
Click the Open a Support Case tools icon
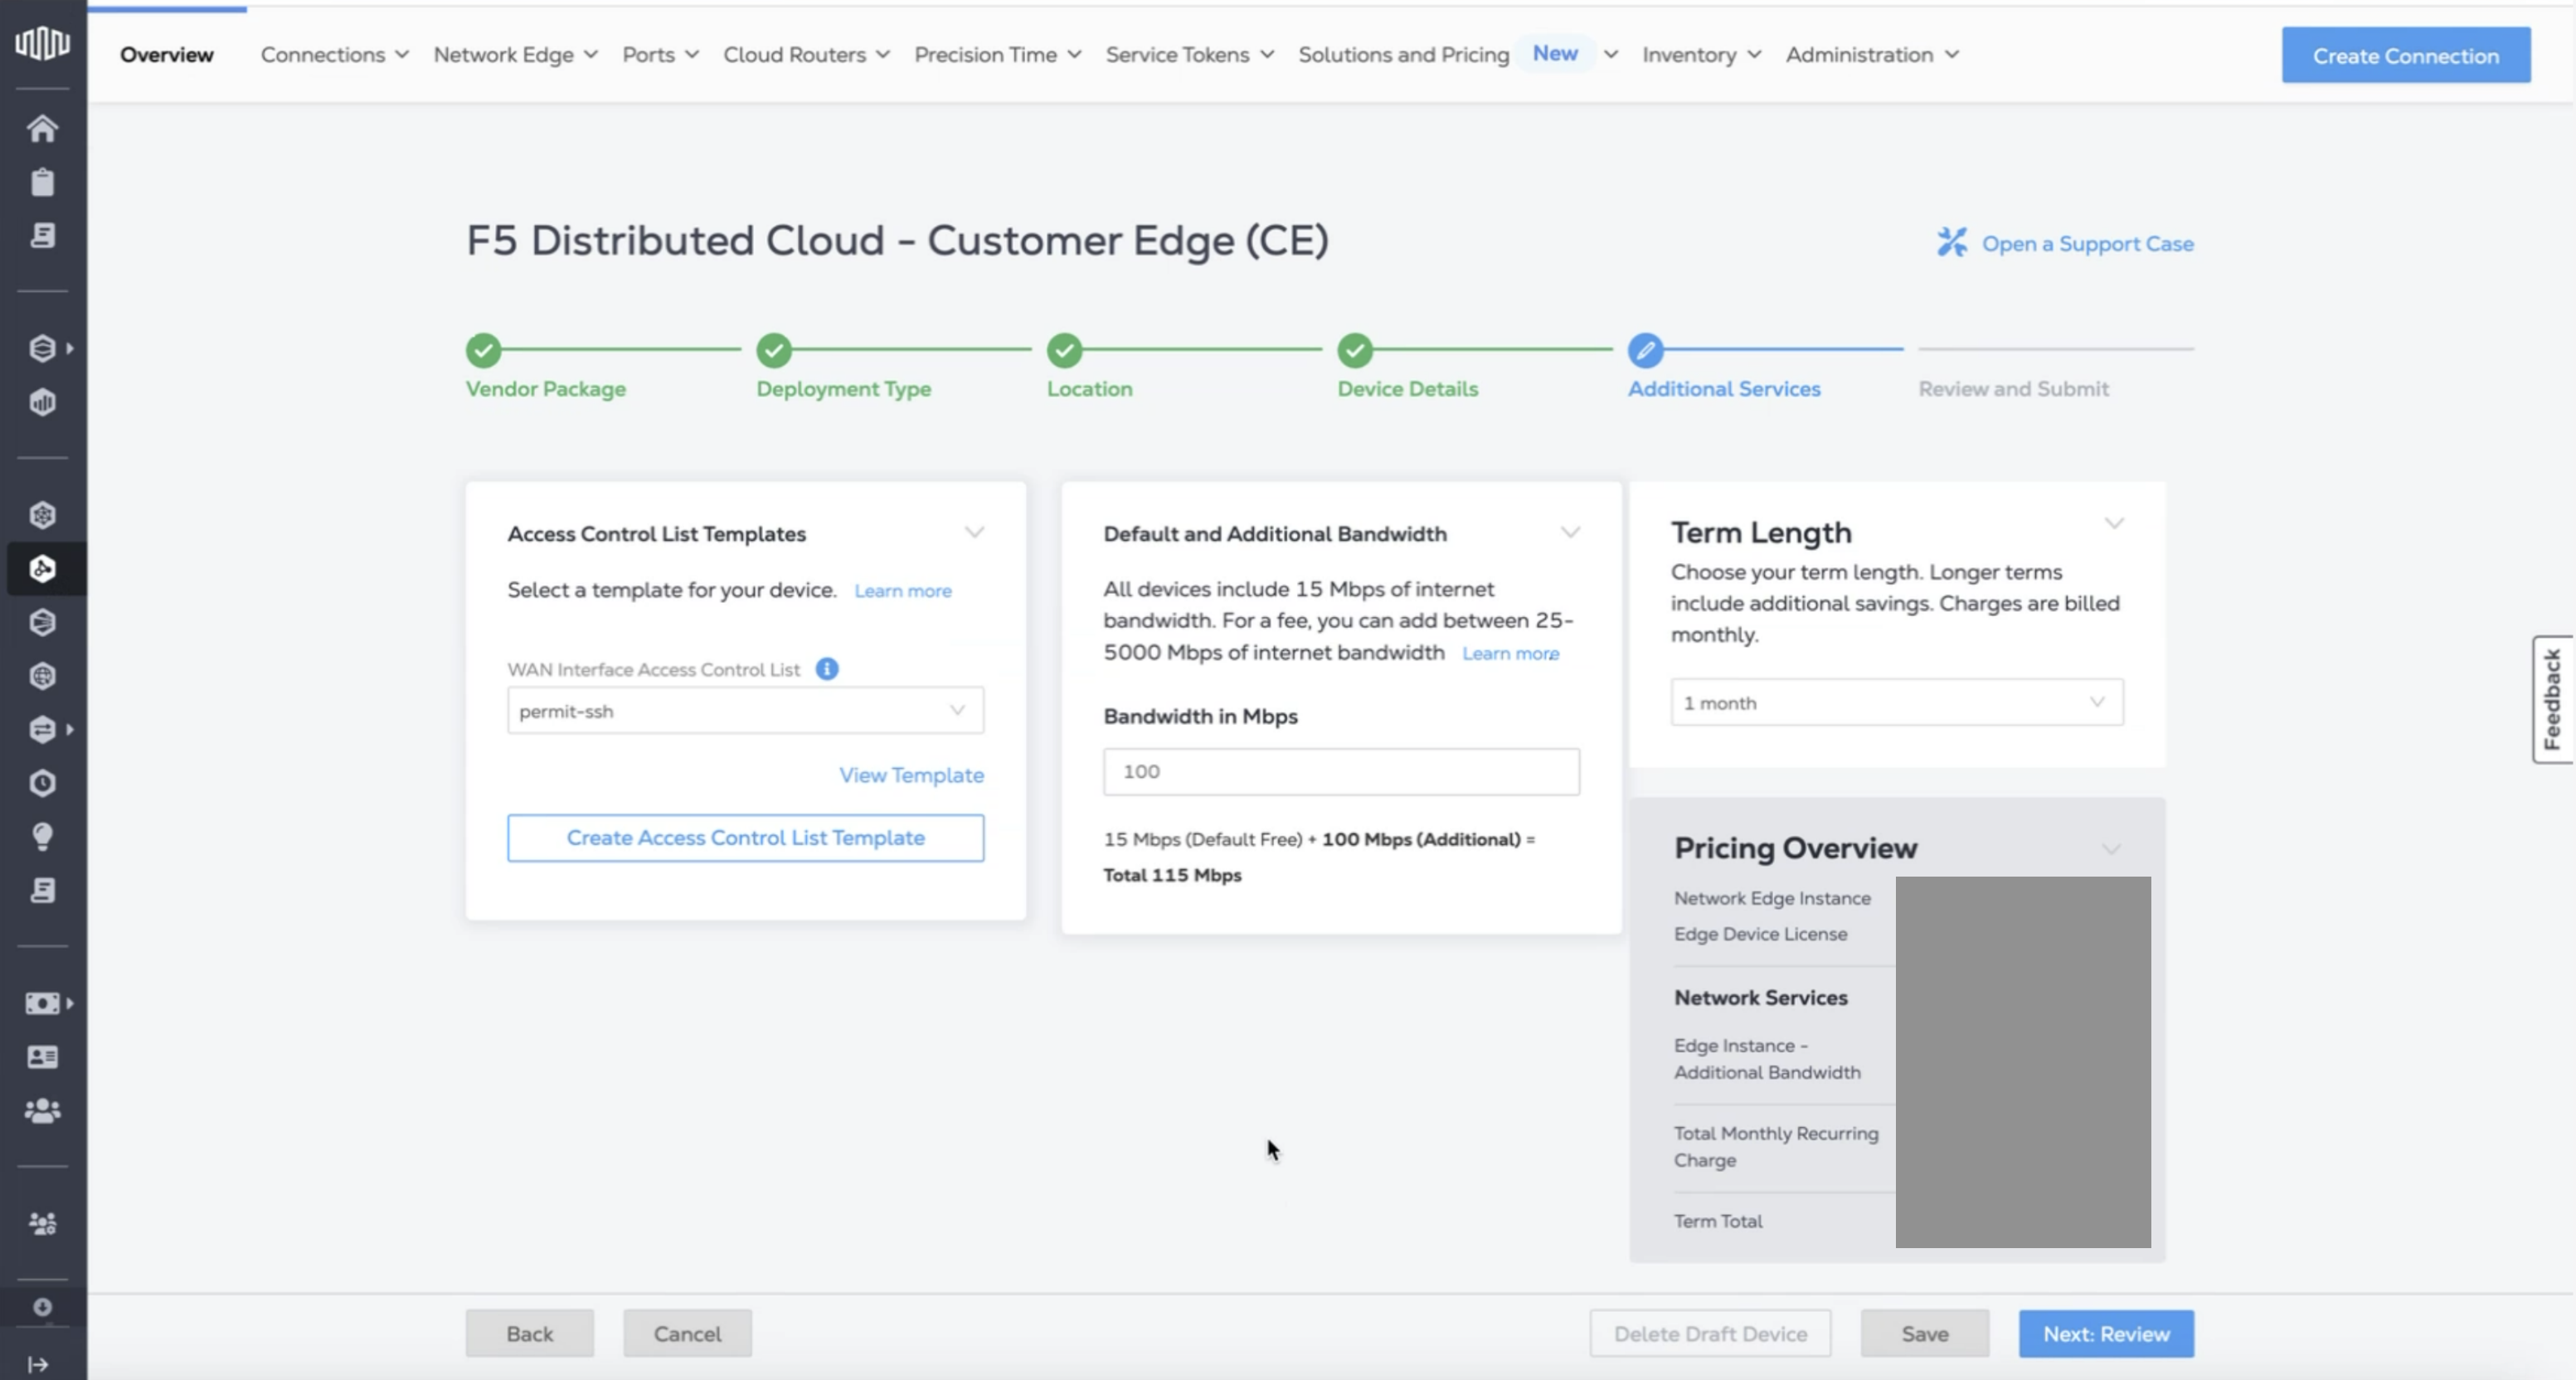click(1951, 243)
